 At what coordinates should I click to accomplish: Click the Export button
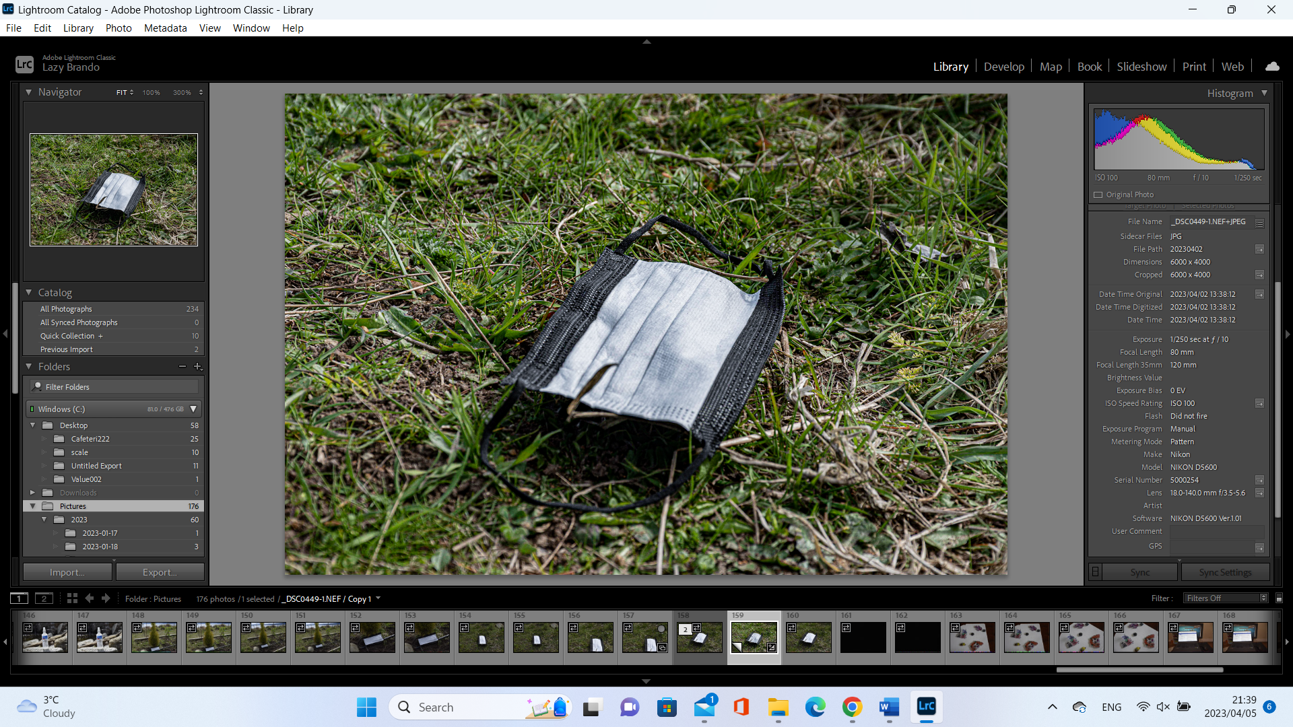coord(160,572)
